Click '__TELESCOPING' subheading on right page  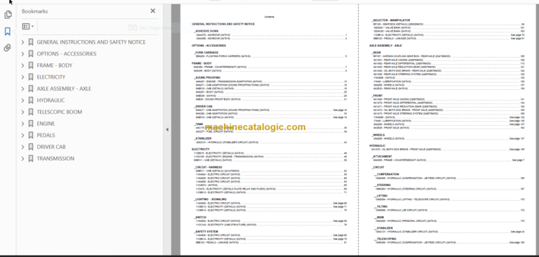click(385, 239)
